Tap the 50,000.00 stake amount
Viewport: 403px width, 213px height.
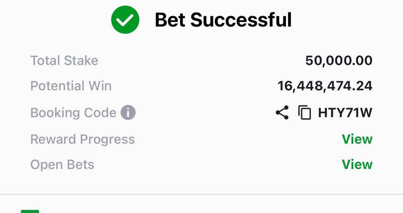339,60
